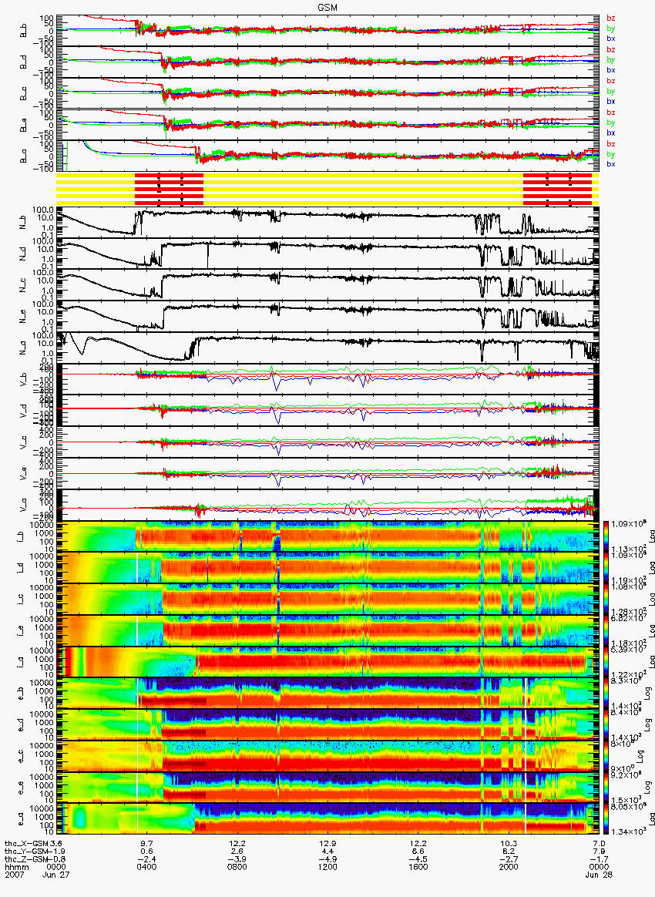655x897 pixels.
Task: Click the 2007 Jun 27 date label
Action: click(x=38, y=875)
